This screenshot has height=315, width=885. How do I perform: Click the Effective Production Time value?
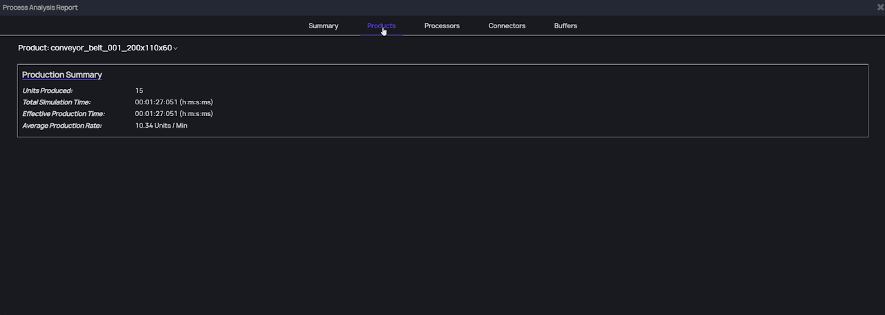tap(174, 114)
